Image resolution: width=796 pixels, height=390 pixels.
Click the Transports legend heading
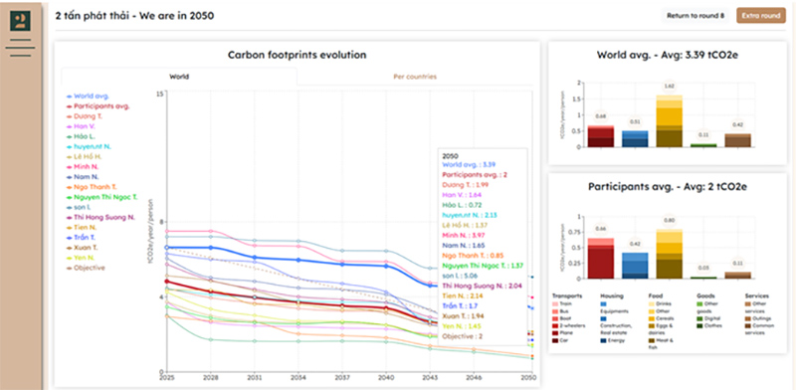[567, 295]
